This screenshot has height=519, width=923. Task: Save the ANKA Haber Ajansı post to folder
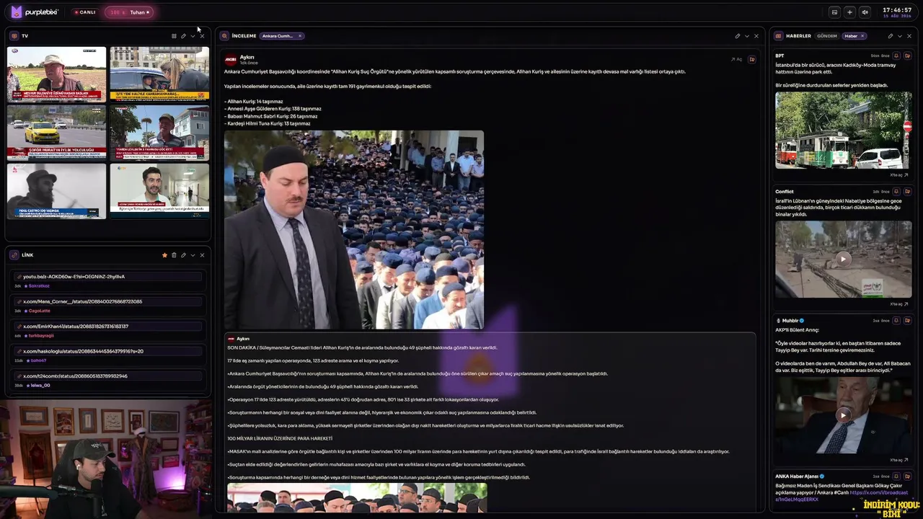coord(908,476)
